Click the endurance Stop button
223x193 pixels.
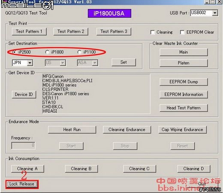tap(125, 146)
